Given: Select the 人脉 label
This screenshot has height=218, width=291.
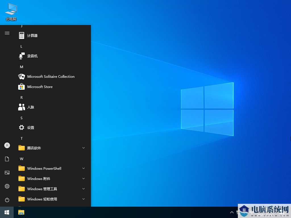Looking at the screenshot, I should pos(31,107).
